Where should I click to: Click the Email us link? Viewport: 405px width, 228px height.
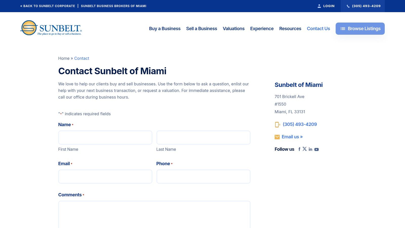tap(292, 137)
